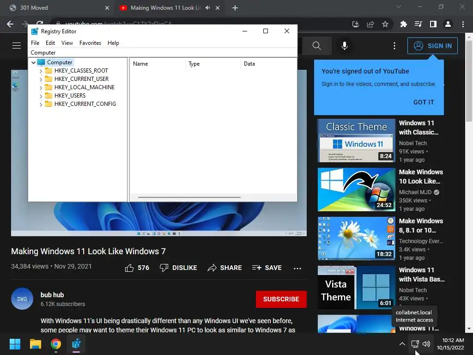Expand the HKEY_USERS key
The image size is (473, 355).
tap(41, 96)
